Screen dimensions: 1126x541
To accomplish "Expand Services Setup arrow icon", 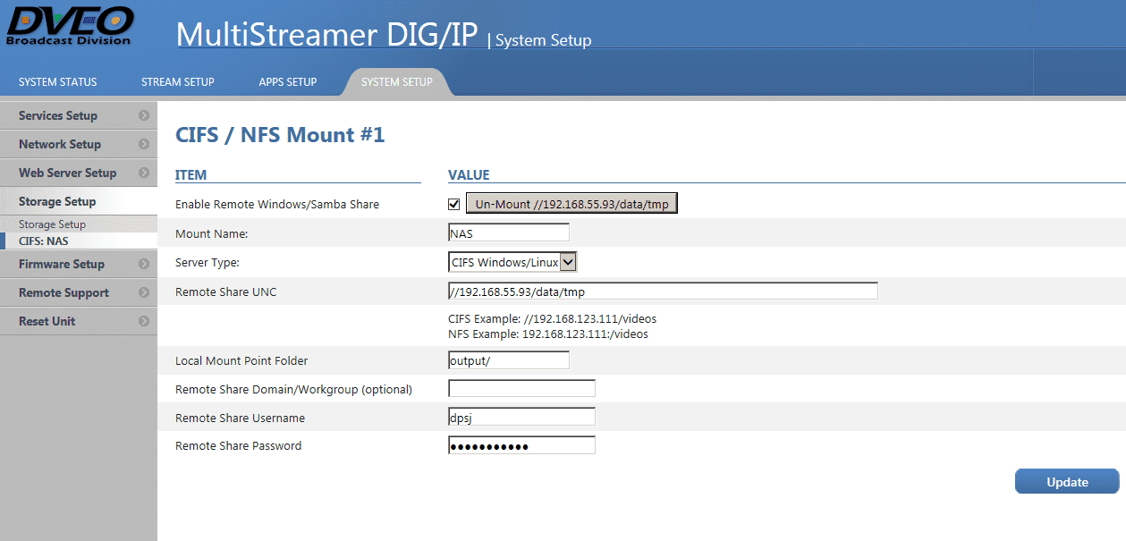I will coord(144,116).
